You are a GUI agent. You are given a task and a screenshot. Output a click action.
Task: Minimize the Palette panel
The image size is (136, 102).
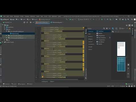110,28
